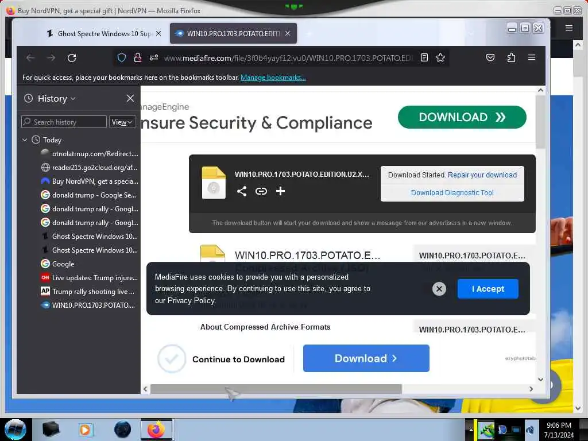Image resolution: width=588 pixels, height=441 pixels.
Task: Open tracking protection shield icon
Action: coord(122,58)
